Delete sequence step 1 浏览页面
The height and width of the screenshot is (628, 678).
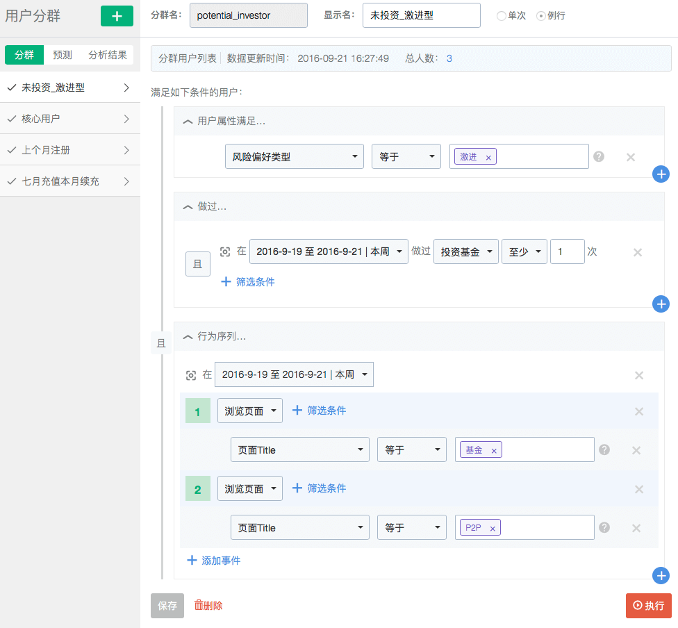(638, 411)
